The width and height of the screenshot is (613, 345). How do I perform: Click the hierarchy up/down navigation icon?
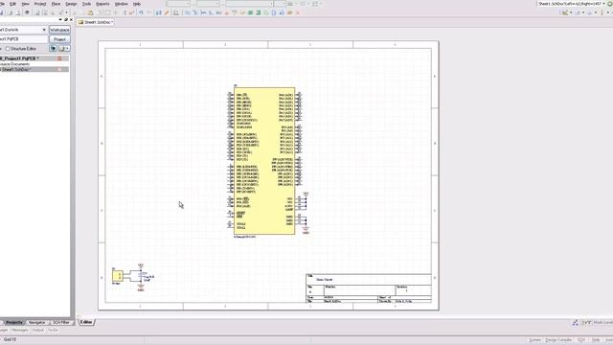[x=158, y=12]
